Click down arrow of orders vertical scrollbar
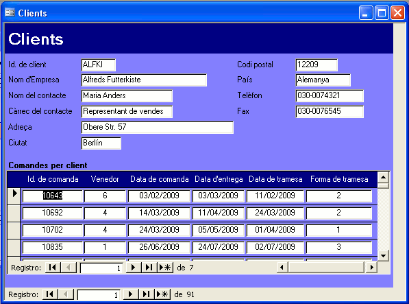This screenshot has width=409, height=304. click(383, 256)
